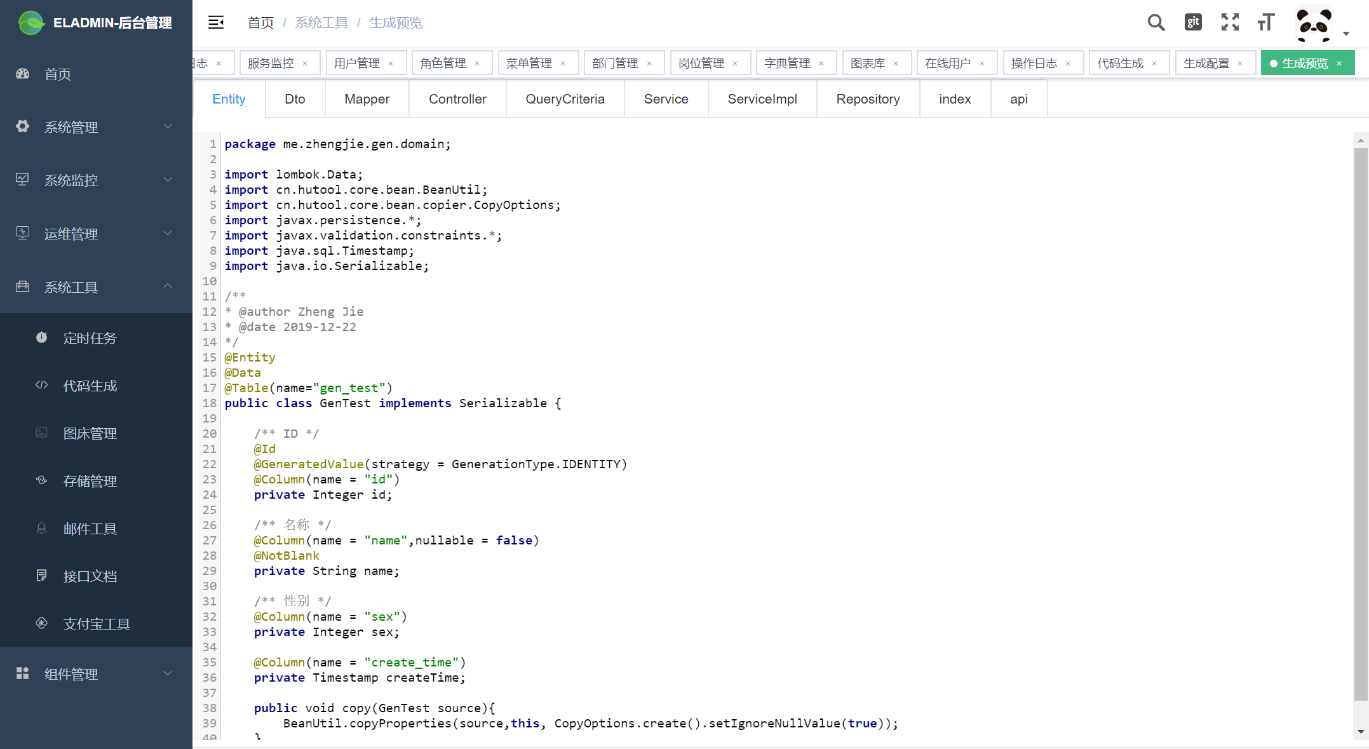1369x749 pixels.
Task: Open the 代码生成 page tag
Action: 1120,64
